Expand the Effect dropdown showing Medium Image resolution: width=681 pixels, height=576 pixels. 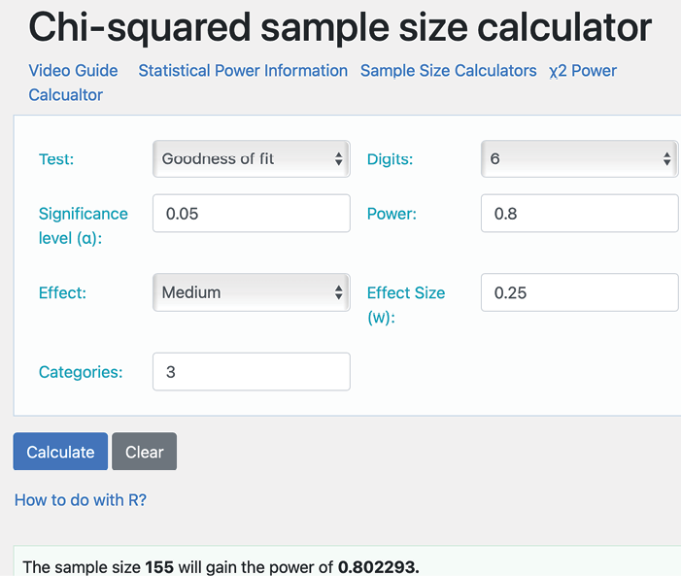pyautogui.click(x=251, y=292)
